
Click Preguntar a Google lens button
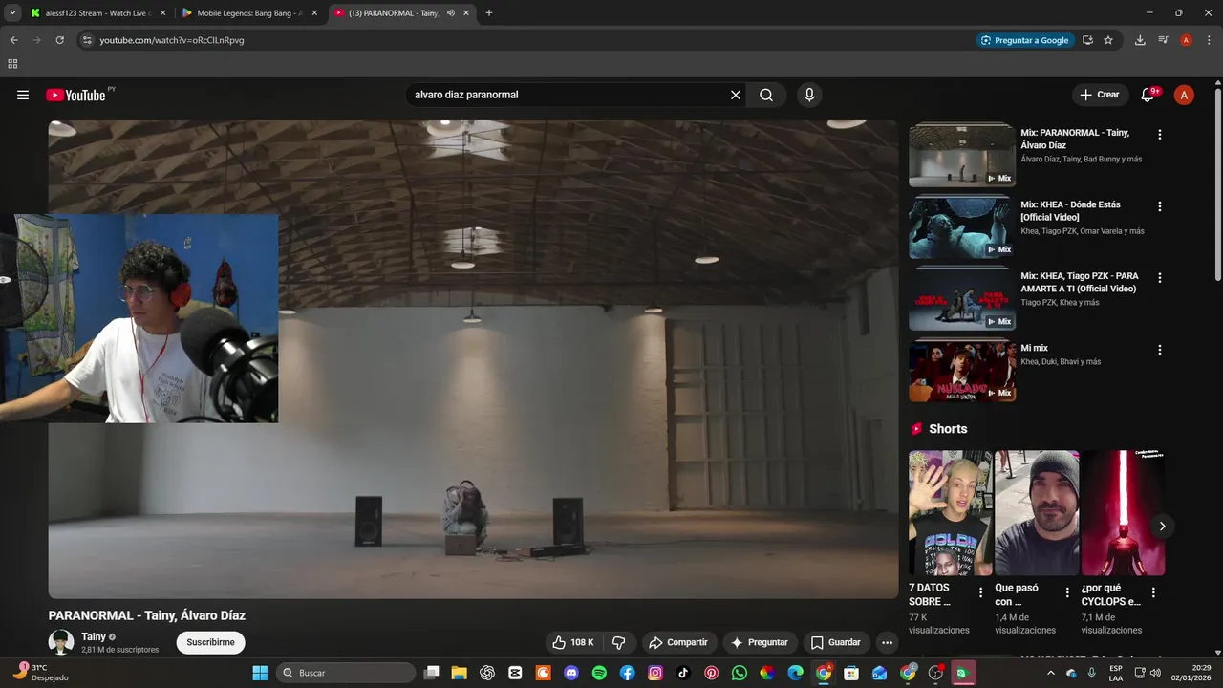pos(1024,40)
